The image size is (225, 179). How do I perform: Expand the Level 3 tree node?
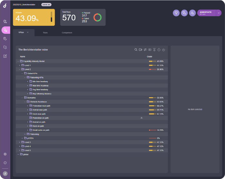(x=19, y=142)
